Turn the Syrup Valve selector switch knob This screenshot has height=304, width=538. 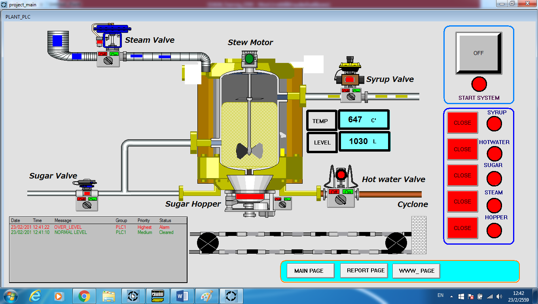tap(351, 97)
